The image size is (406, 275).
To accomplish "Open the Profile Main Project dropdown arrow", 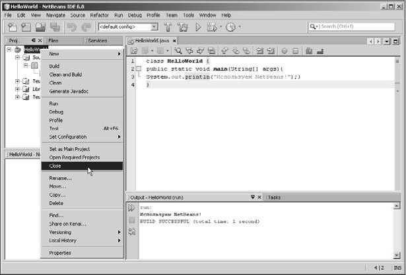I will pyautogui.click(x=240, y=27).
